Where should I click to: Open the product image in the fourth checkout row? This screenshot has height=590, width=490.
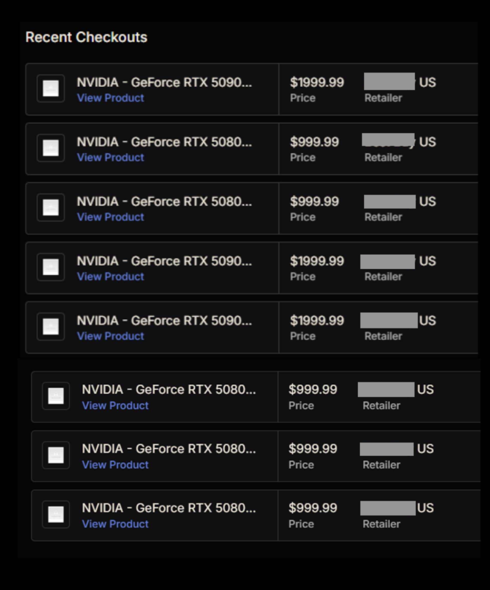[51, 267]
